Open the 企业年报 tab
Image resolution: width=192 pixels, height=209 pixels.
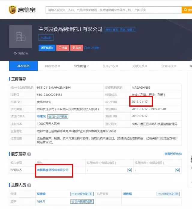(x=169, y=66)
